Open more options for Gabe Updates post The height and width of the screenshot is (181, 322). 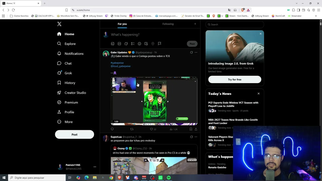click(x=196, y=53)
